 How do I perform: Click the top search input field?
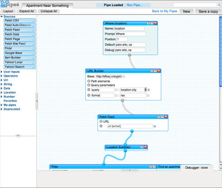click(x=195, y=5)
